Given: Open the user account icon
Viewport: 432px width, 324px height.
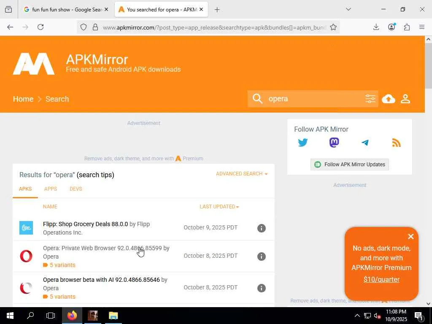Looking at the screenshot, I should (x=405, y=99).
